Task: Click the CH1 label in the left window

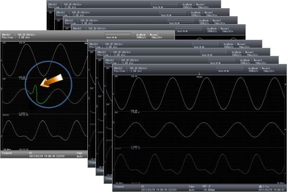Action: point(4,44)
